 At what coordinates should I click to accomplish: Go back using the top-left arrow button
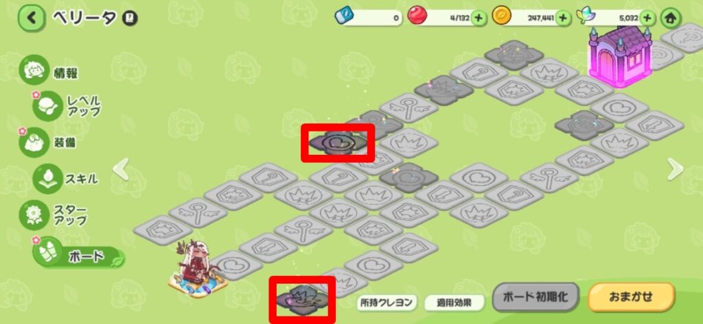pyautogui.click(x=32, y=18)
